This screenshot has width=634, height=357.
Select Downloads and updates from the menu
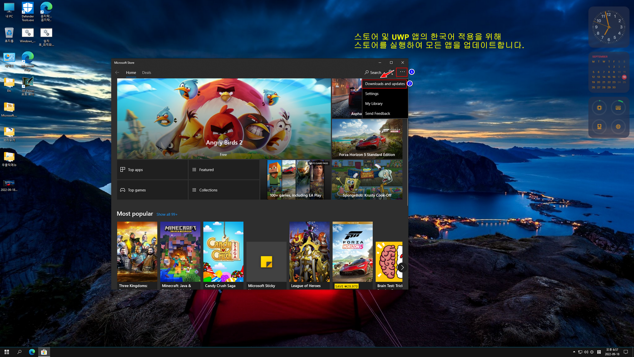tap(385, 84)
